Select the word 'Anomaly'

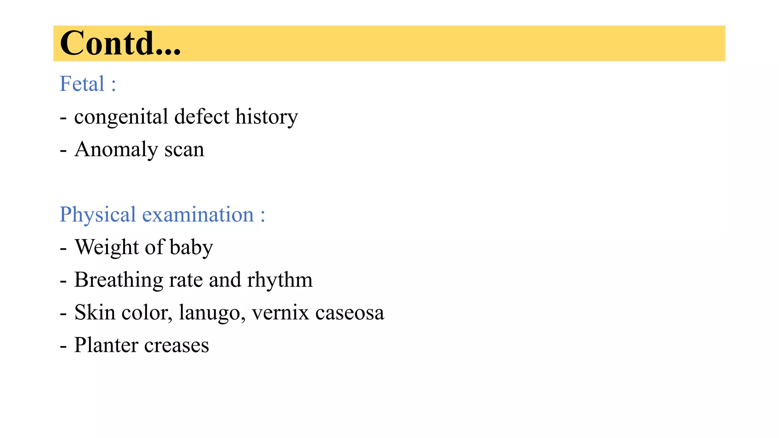[116, 150]
